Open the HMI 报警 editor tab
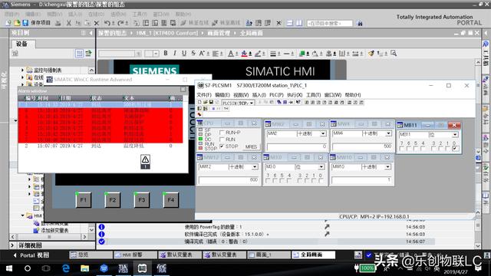491x276 pixels. (x=135, y=255)
